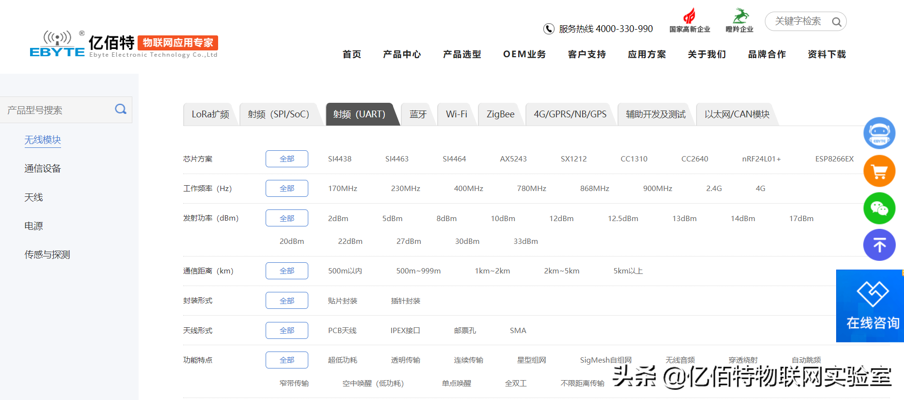Filter by 2.4G frequency

click(x=714, y=189)
